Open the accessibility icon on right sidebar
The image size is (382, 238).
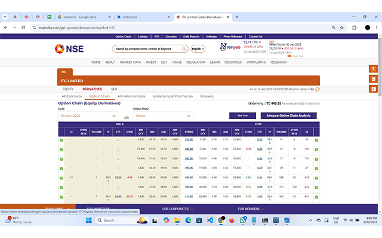click(373, 69)
